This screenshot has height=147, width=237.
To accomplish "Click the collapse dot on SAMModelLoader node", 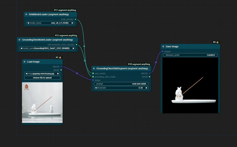I will tap(26, 14).
